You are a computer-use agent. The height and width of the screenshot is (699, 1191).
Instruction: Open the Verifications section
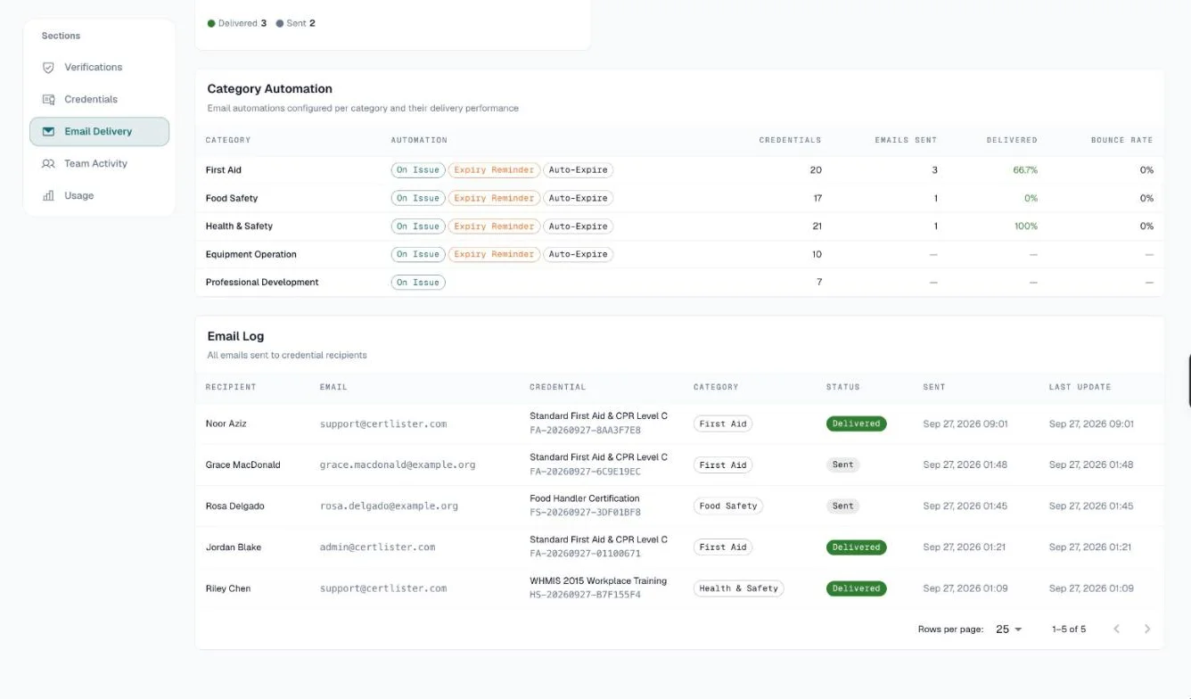pyautogui.click(x=99, y=67)
